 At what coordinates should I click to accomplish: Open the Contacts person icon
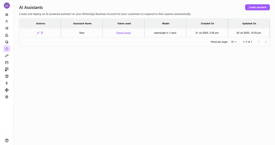7,21
